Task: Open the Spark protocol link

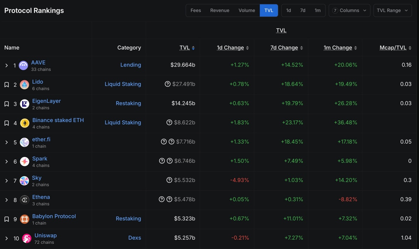Action: point(40,158)
